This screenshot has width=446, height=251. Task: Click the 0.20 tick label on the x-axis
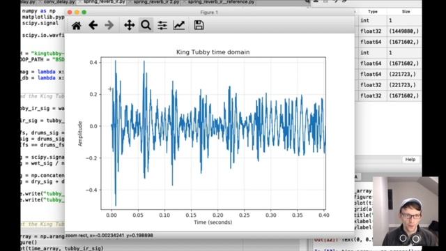[x=217, y=215]
